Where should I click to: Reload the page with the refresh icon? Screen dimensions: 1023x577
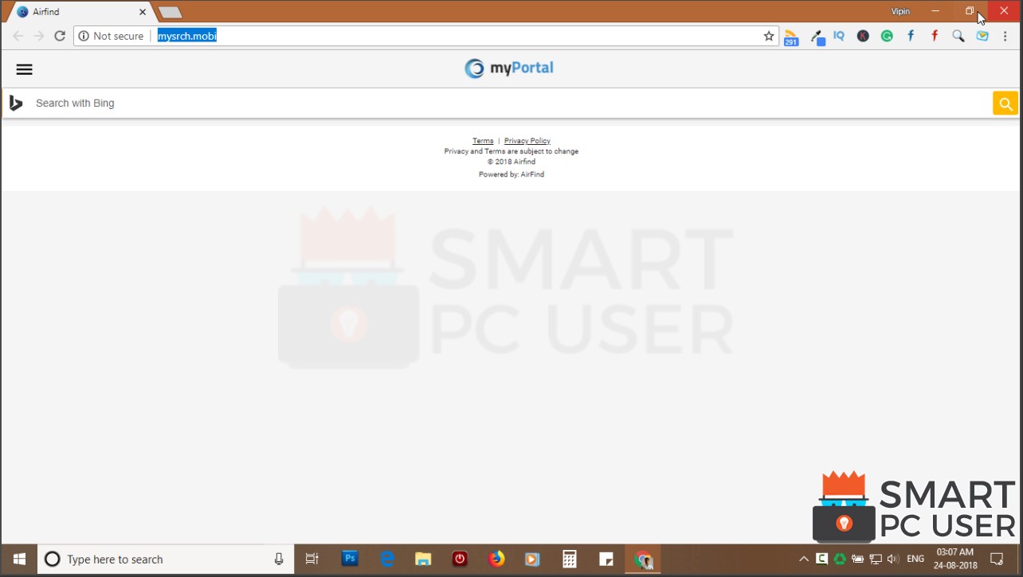pyautogui.click(x=60, y=36)
